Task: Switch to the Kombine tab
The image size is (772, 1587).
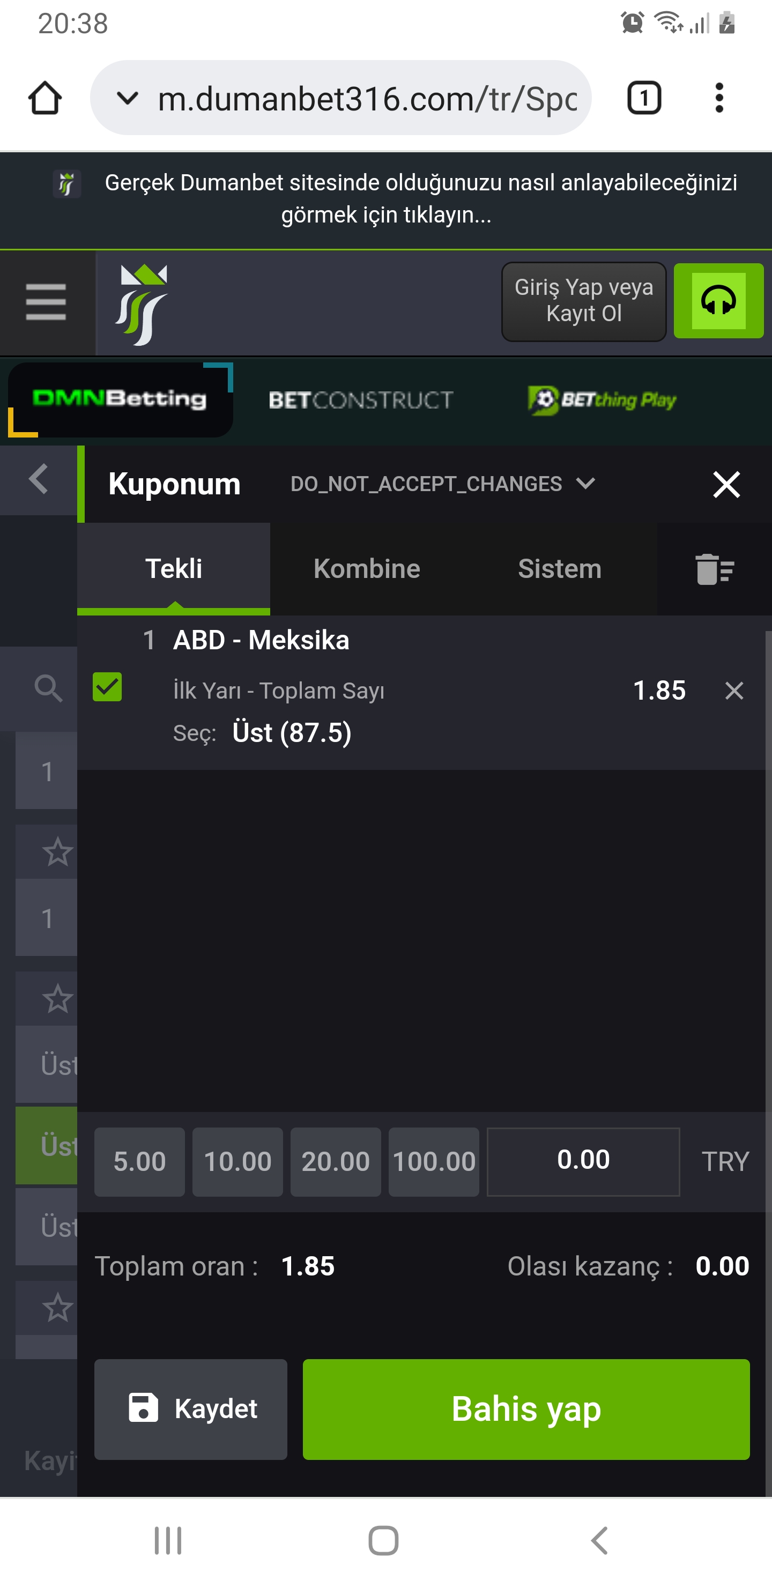Action: point(367,568)
